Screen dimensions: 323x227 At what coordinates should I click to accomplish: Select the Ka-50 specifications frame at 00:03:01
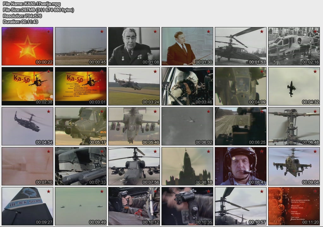(x=81, y=86)
